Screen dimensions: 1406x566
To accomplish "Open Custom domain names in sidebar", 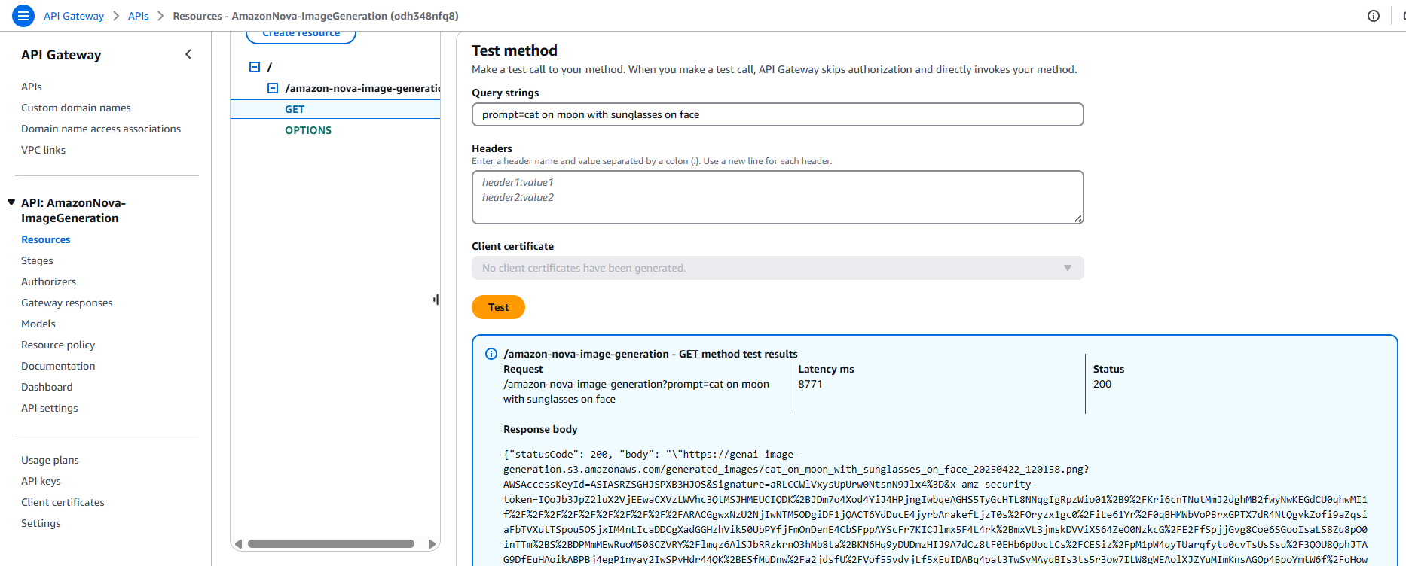I will pyautogui.click(x=76, y=108).
